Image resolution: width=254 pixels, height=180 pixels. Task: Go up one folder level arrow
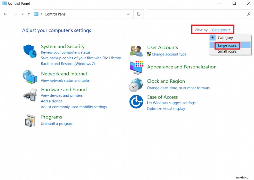pos(29,14)
